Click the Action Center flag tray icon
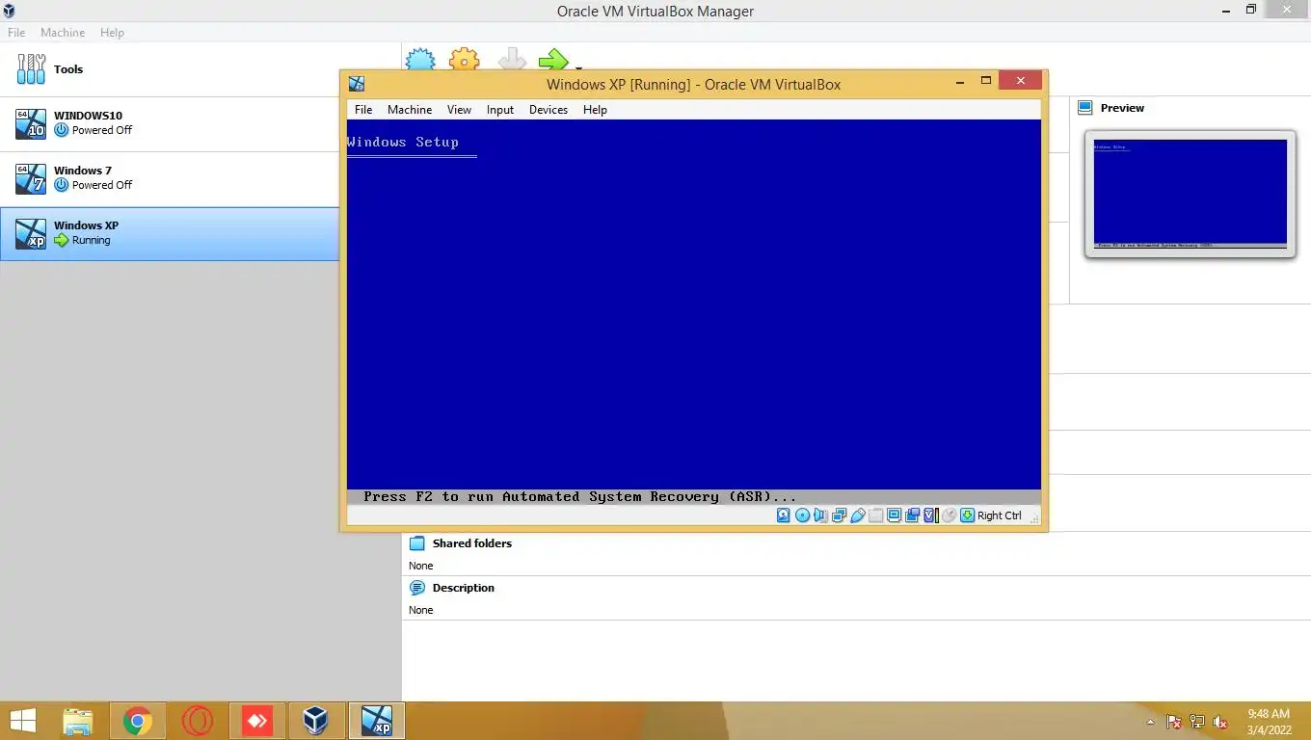This screenshot has width=1311, height=740. coord(1174,722)
